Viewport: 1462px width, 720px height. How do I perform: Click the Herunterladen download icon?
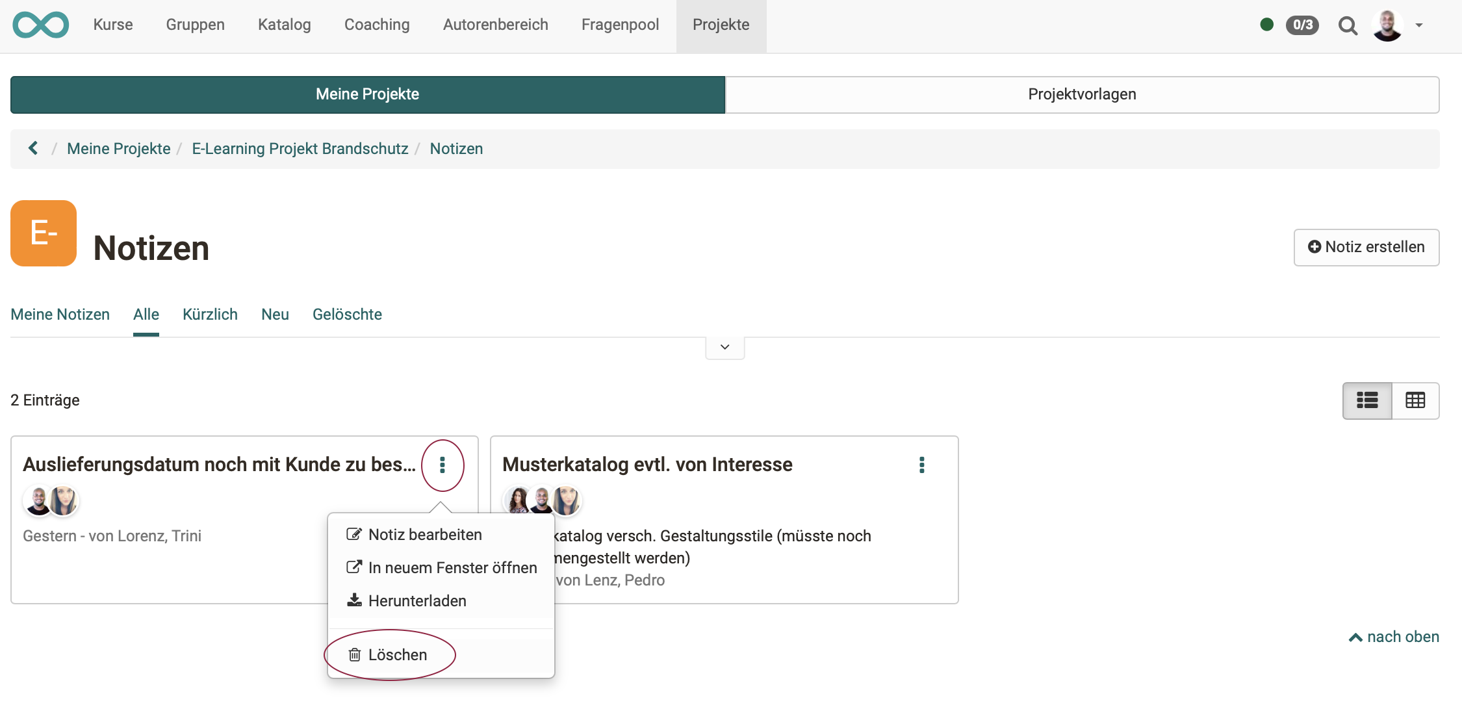355,600
